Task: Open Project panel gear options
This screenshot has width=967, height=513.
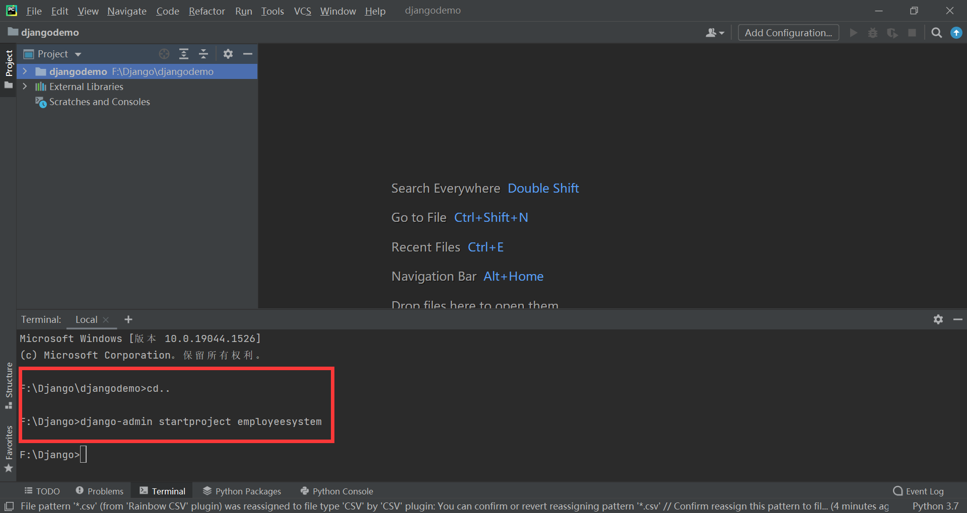Action: [228, 54]
